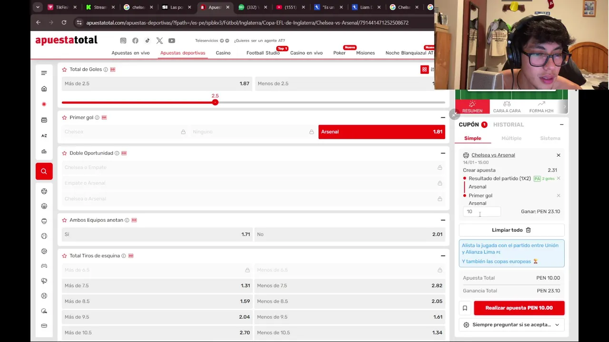Pick Menos de 10.5 corners at 1.34
Viewport: 609px width, 342px height.
click(350, 332)
